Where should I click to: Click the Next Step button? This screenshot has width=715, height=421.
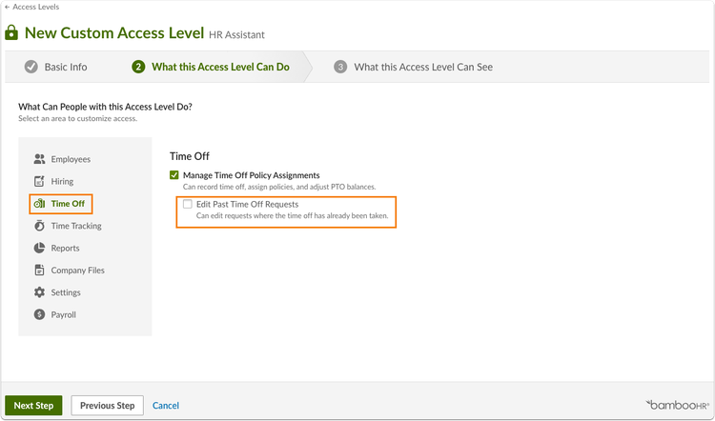click(33, 406)
